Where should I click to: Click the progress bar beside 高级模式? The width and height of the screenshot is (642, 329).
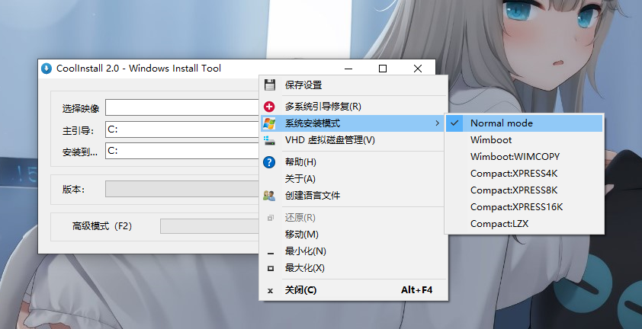coord(210,226)
